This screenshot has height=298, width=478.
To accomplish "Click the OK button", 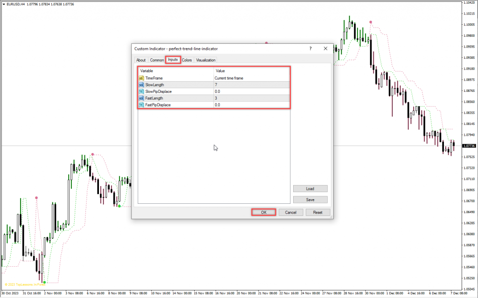I will click(x=264, y=212).
